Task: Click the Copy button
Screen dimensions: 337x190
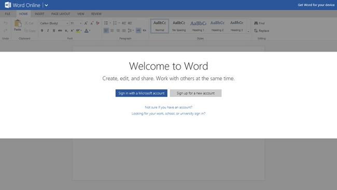Action: click(x=30, y=31)
